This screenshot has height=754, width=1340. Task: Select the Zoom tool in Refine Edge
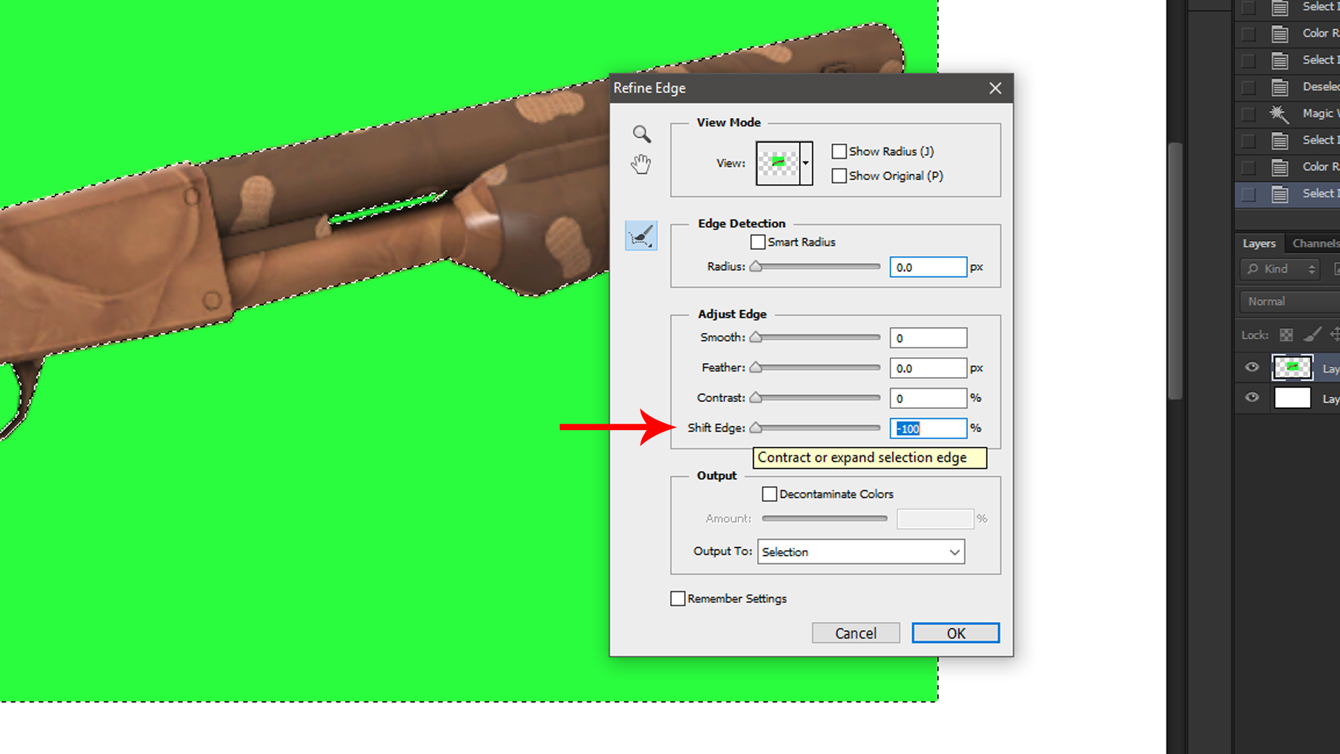(641, 133)
